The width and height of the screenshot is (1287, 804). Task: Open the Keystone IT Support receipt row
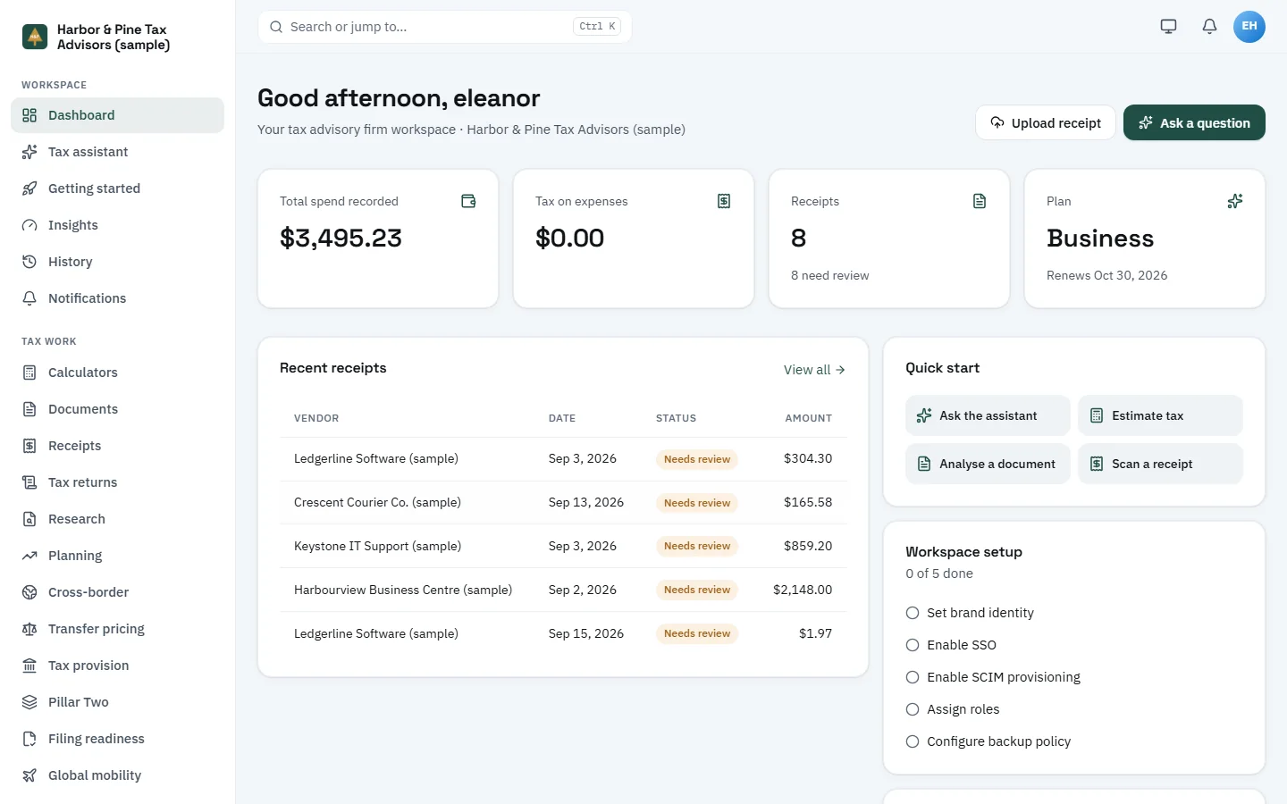[563, 546]
